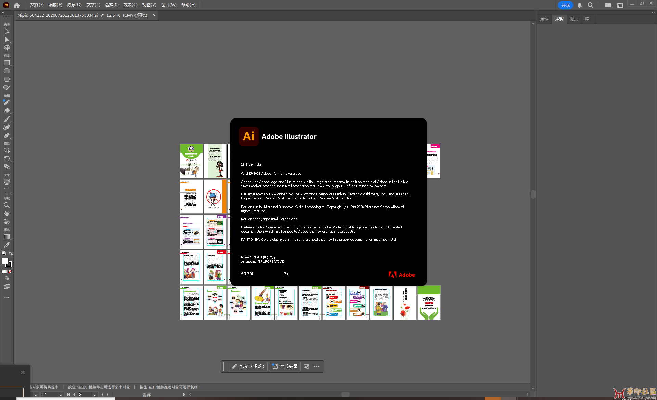657x400 pixels.
Task: Open the rotation angle dropdown
Action: [61, 395]
